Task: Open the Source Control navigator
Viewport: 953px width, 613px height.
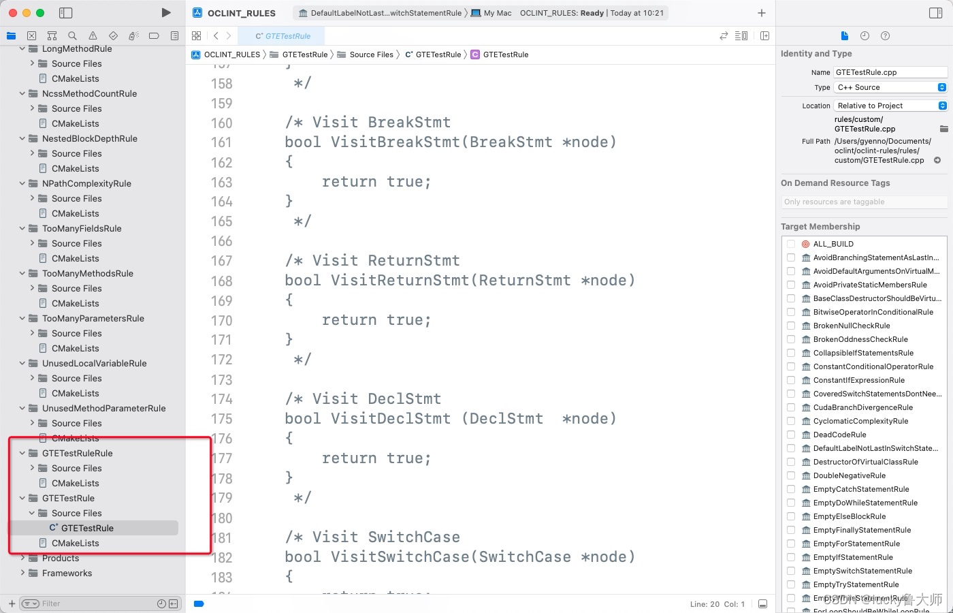Action: click(31, 35)
